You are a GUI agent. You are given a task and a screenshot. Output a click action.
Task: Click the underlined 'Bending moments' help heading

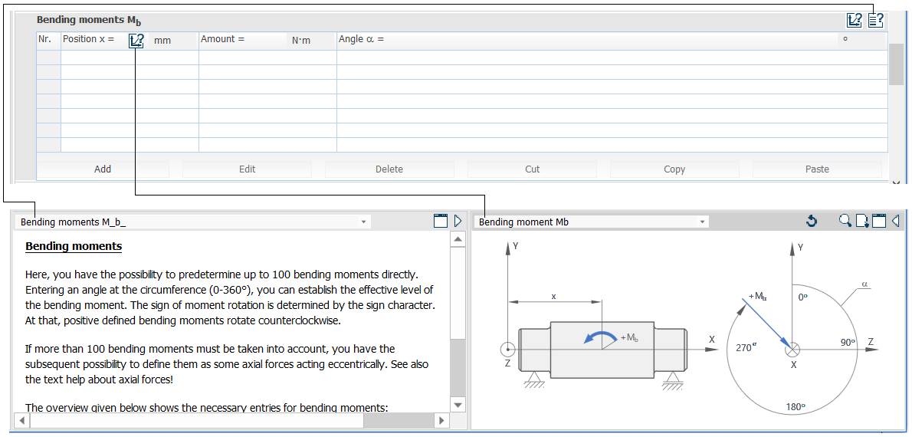click(74, 246)
